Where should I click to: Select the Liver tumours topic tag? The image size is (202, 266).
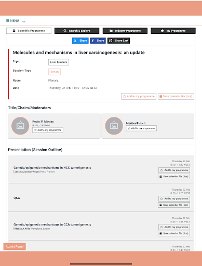click(59, 62)
